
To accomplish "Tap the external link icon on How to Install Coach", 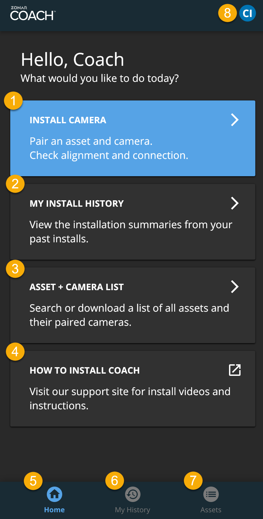I will coord(234,370).
